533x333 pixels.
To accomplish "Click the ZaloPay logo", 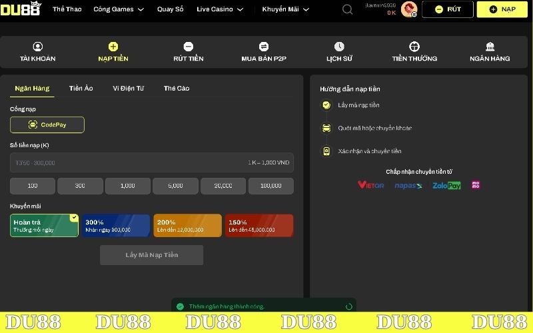I will coord(446,186).
